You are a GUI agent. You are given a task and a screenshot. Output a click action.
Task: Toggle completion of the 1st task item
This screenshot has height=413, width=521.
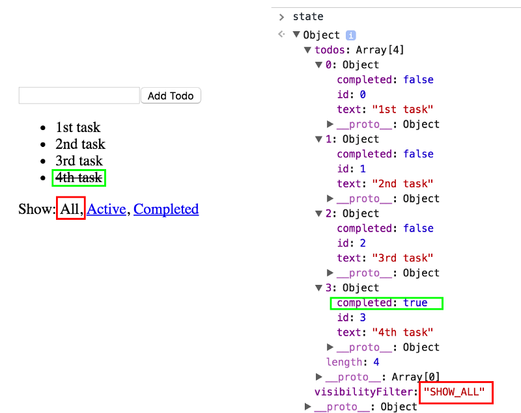click(77, 127)
